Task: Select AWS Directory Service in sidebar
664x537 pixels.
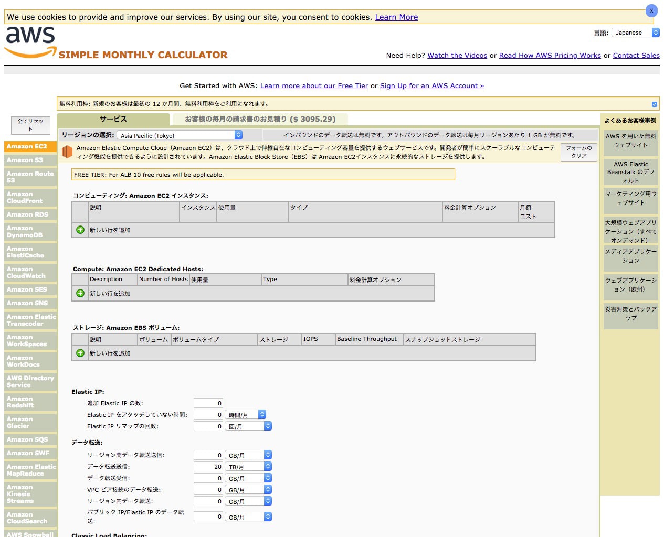Action: (x=30, y=381)
